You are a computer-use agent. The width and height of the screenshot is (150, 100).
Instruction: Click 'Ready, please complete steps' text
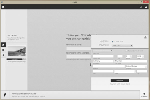pos(17,62)
